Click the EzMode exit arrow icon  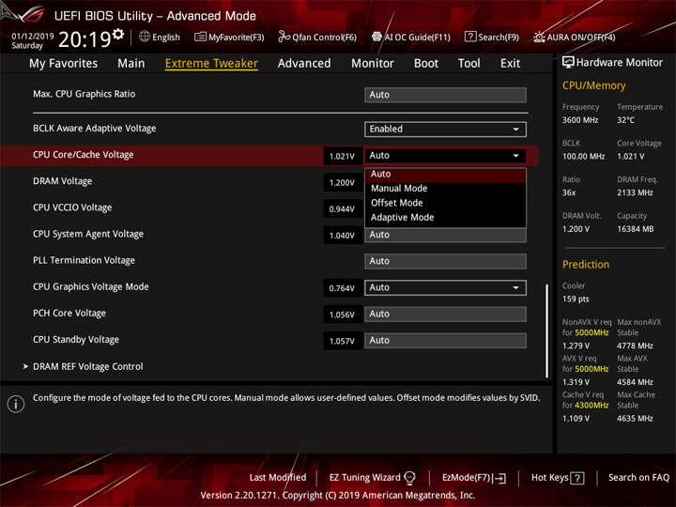tap(500, 478)
